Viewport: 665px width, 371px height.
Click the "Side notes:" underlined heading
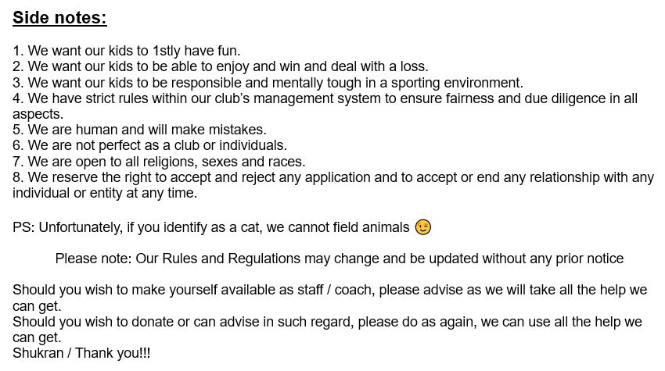59,18
